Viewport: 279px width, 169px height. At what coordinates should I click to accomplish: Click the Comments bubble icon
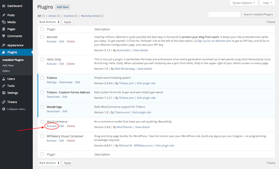[x=4, y=36]
